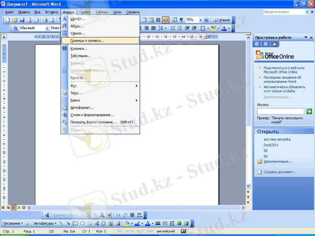Click the Чтение reading mode button
This screenshot has height=236, width=315.
point(222,20)
